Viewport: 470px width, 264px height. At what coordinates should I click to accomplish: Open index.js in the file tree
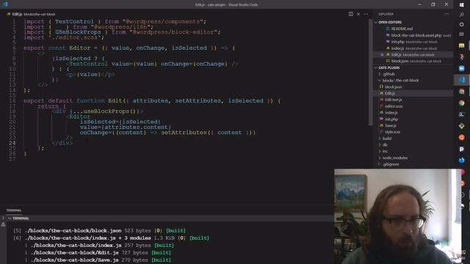pos(391,113)
